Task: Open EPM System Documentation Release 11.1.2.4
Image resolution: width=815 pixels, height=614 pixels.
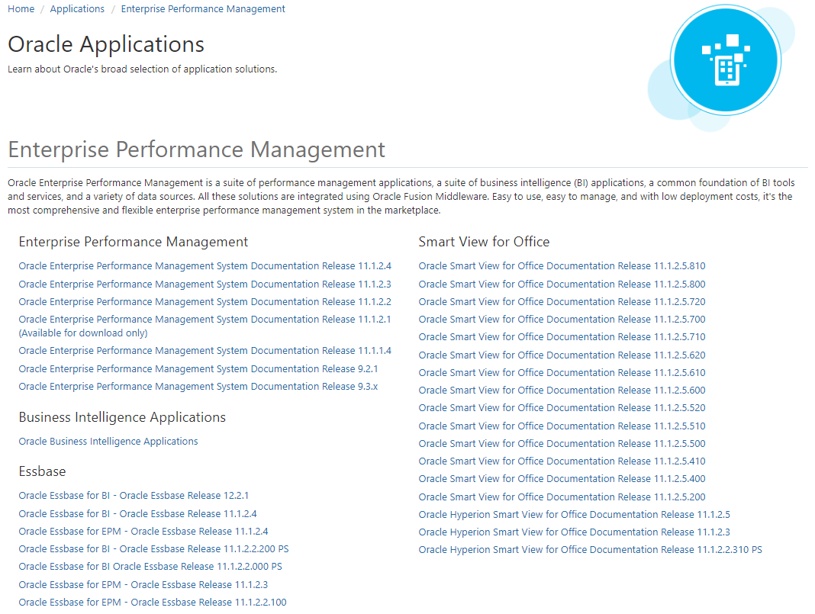Action: (205, 265)
